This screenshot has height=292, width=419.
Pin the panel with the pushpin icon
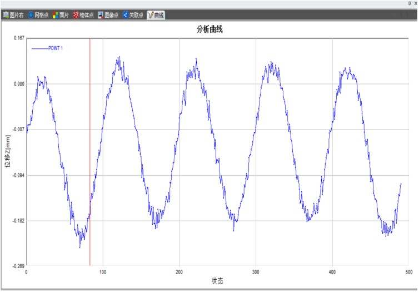[410, 3]
